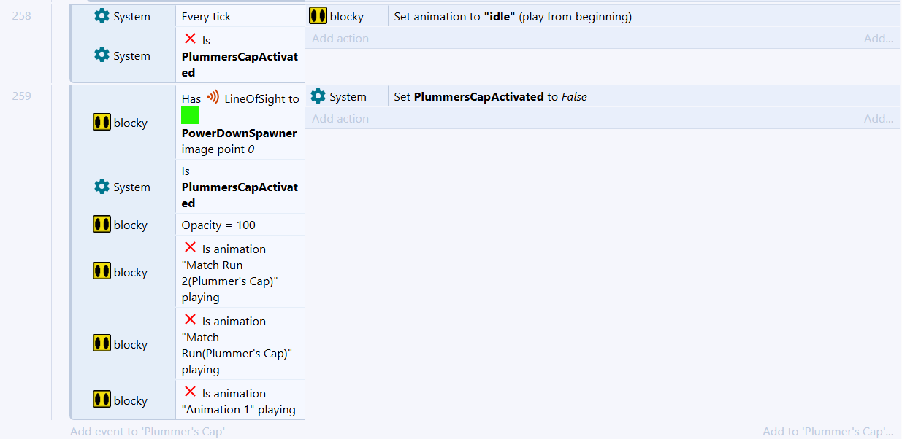Click the blocky icon beside Opacity = 100
This screenshot has width=902, height=439.
point(102,225)
